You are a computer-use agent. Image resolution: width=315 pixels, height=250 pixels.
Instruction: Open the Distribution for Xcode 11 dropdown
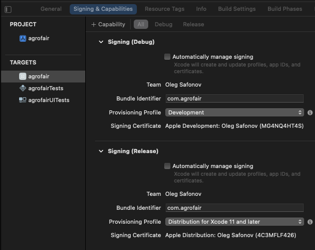(234, 222)
